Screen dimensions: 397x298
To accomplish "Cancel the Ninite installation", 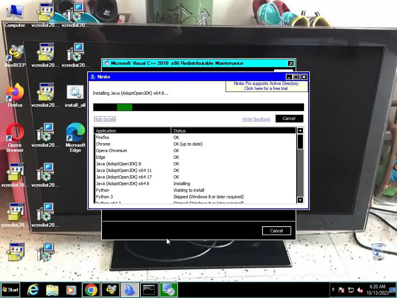I will point(289,118).
